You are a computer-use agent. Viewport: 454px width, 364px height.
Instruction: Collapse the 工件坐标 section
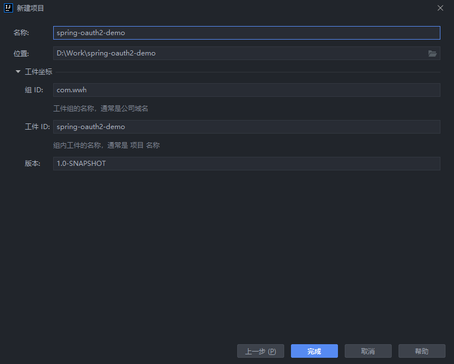pyautogui.click(x=18, y=72)
